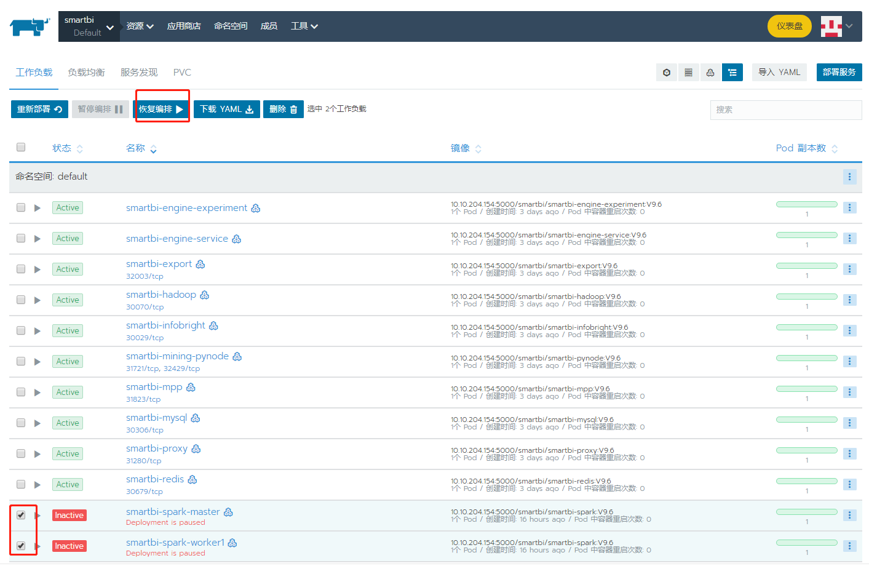The image size is (869, 566).
Task: Toggle the select-all checkbox in table header
Action: click(x=21, y=147)
